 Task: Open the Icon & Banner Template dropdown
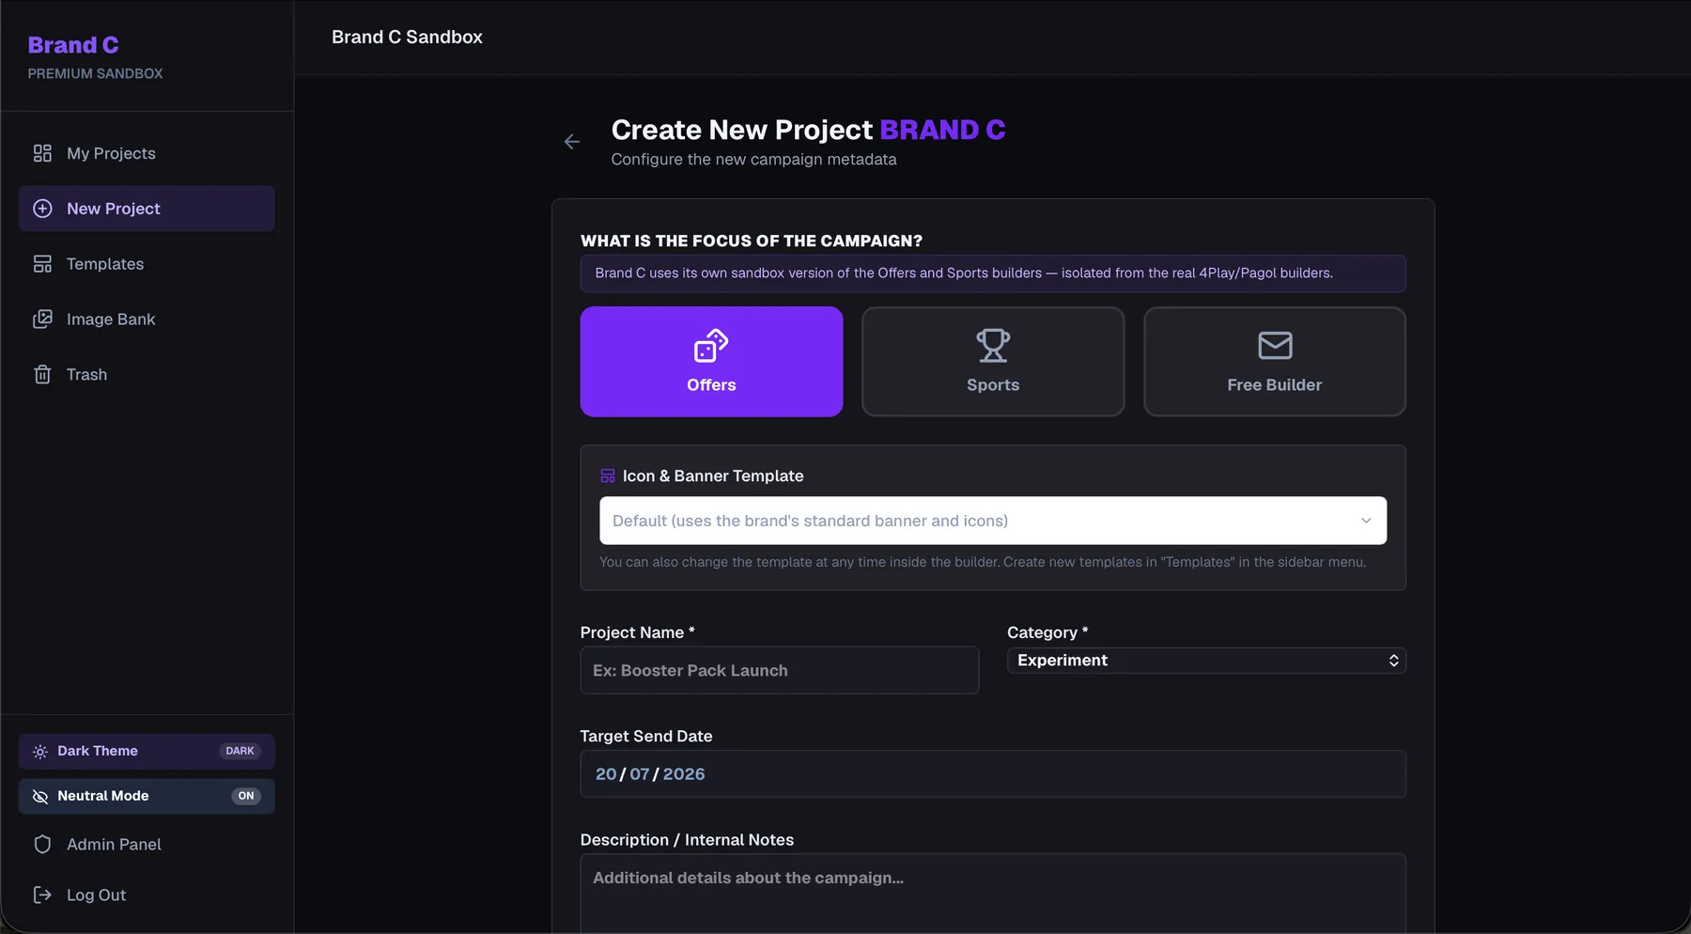pyautogui.click(x=993, y=521)
